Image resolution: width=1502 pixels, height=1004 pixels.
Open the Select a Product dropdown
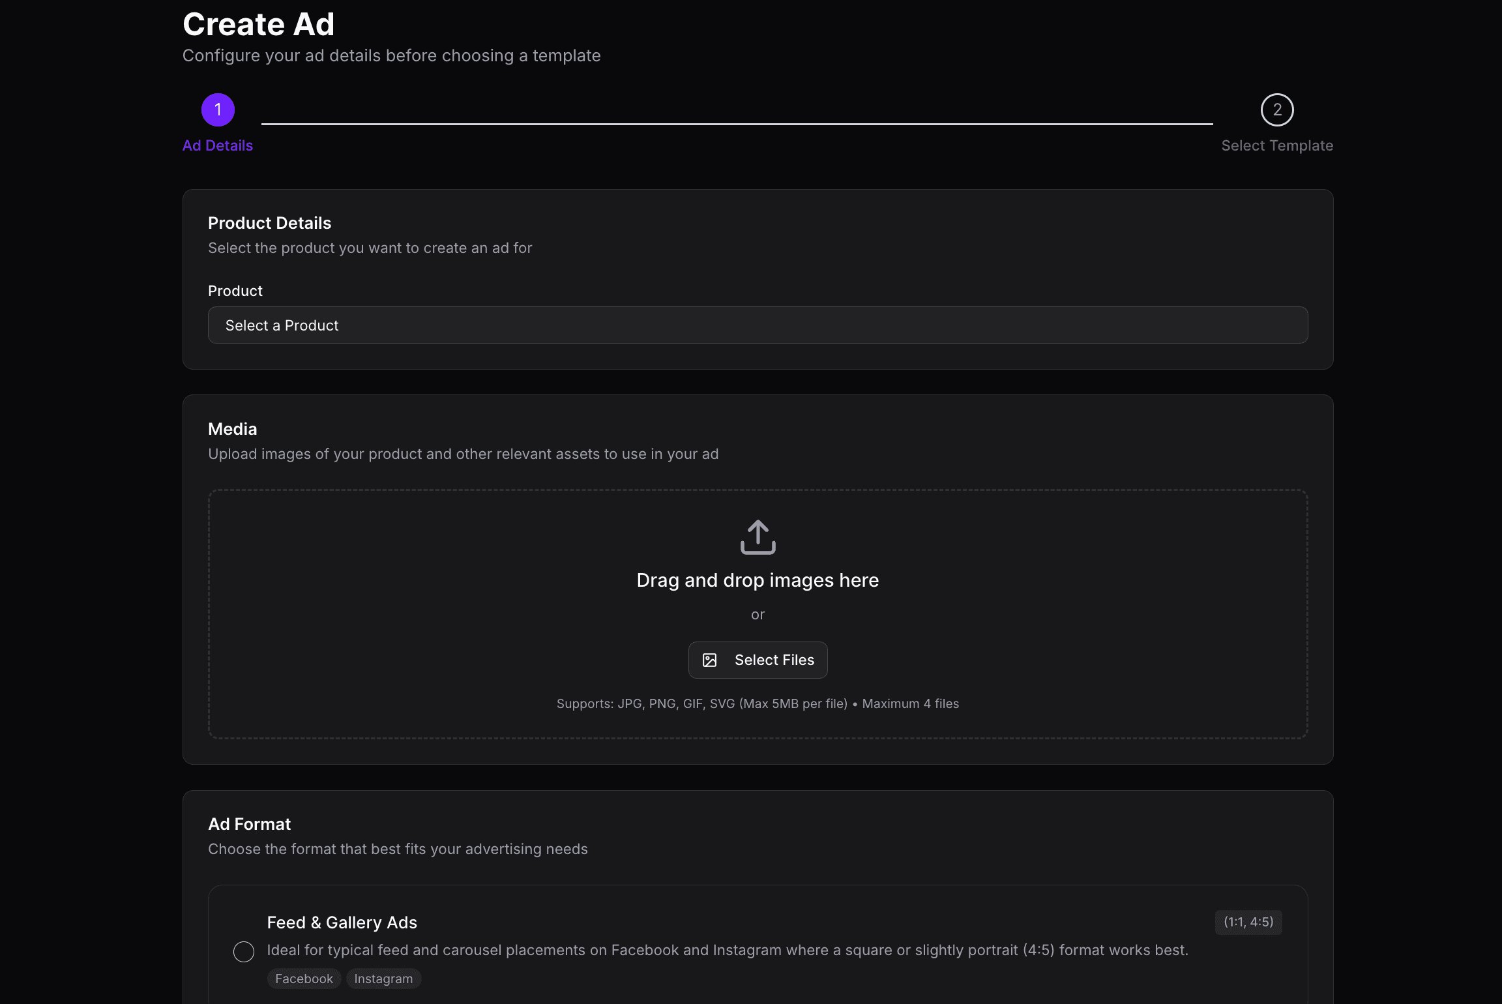click(758, 325)
